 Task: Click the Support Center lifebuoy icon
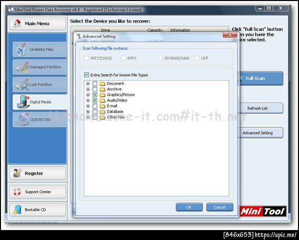(x=17, y=192)
